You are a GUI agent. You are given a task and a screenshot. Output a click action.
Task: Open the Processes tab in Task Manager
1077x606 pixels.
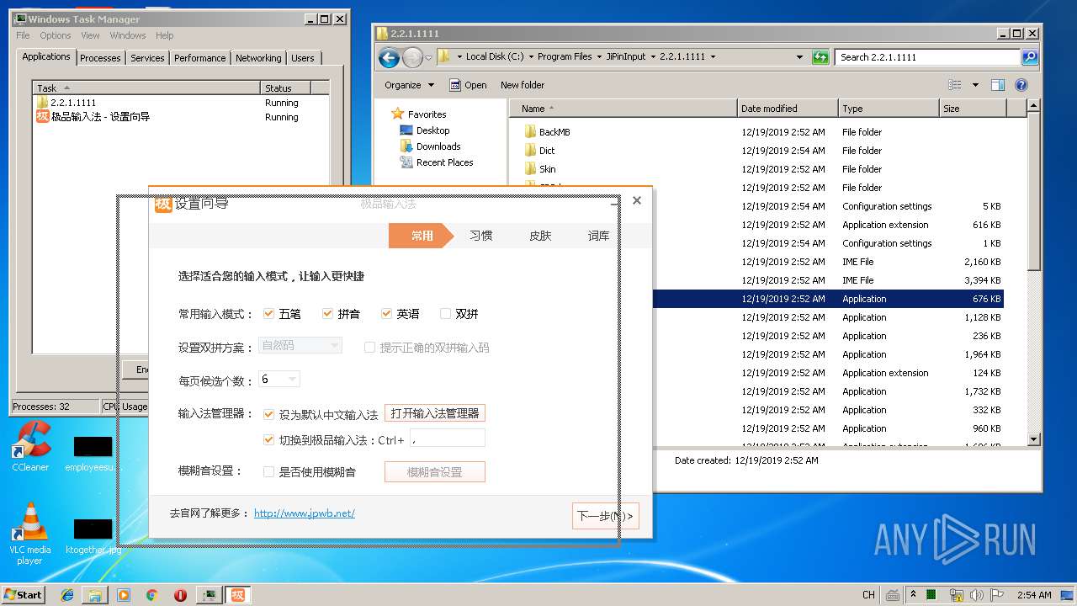(x=100, y=58)
